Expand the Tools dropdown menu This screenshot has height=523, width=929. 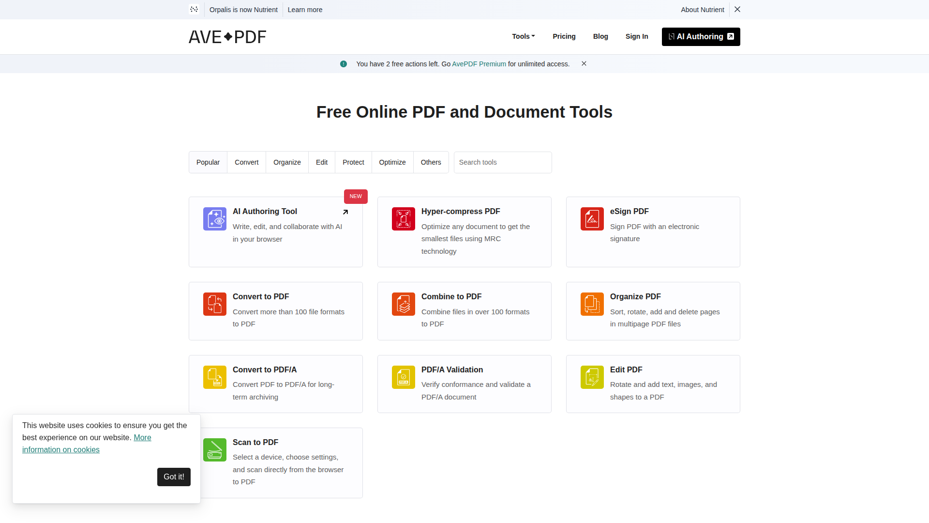(524, 36)
